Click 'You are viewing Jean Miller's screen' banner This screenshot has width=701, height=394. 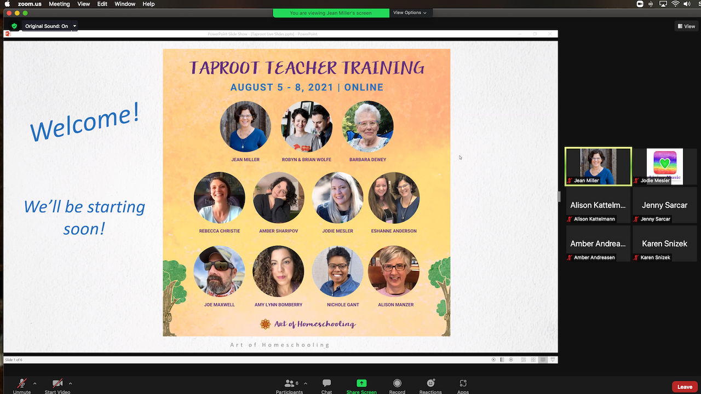pyautogui.click(x=331, y=13)
